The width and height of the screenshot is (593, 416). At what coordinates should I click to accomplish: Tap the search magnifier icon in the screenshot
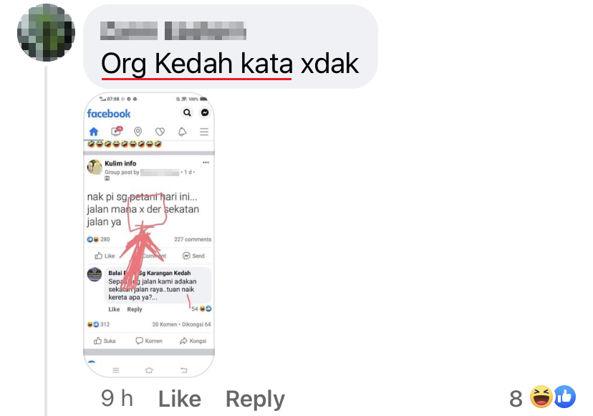pos(187,112)
